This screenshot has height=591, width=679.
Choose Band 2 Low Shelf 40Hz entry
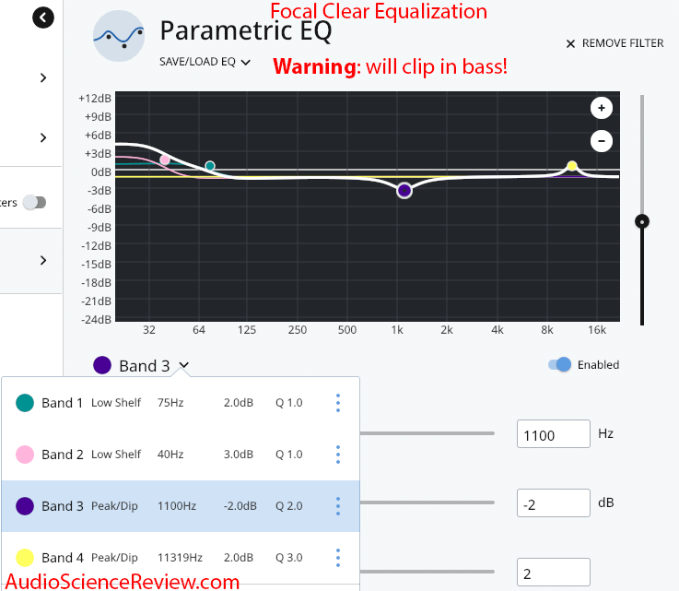tap(181, 455)
